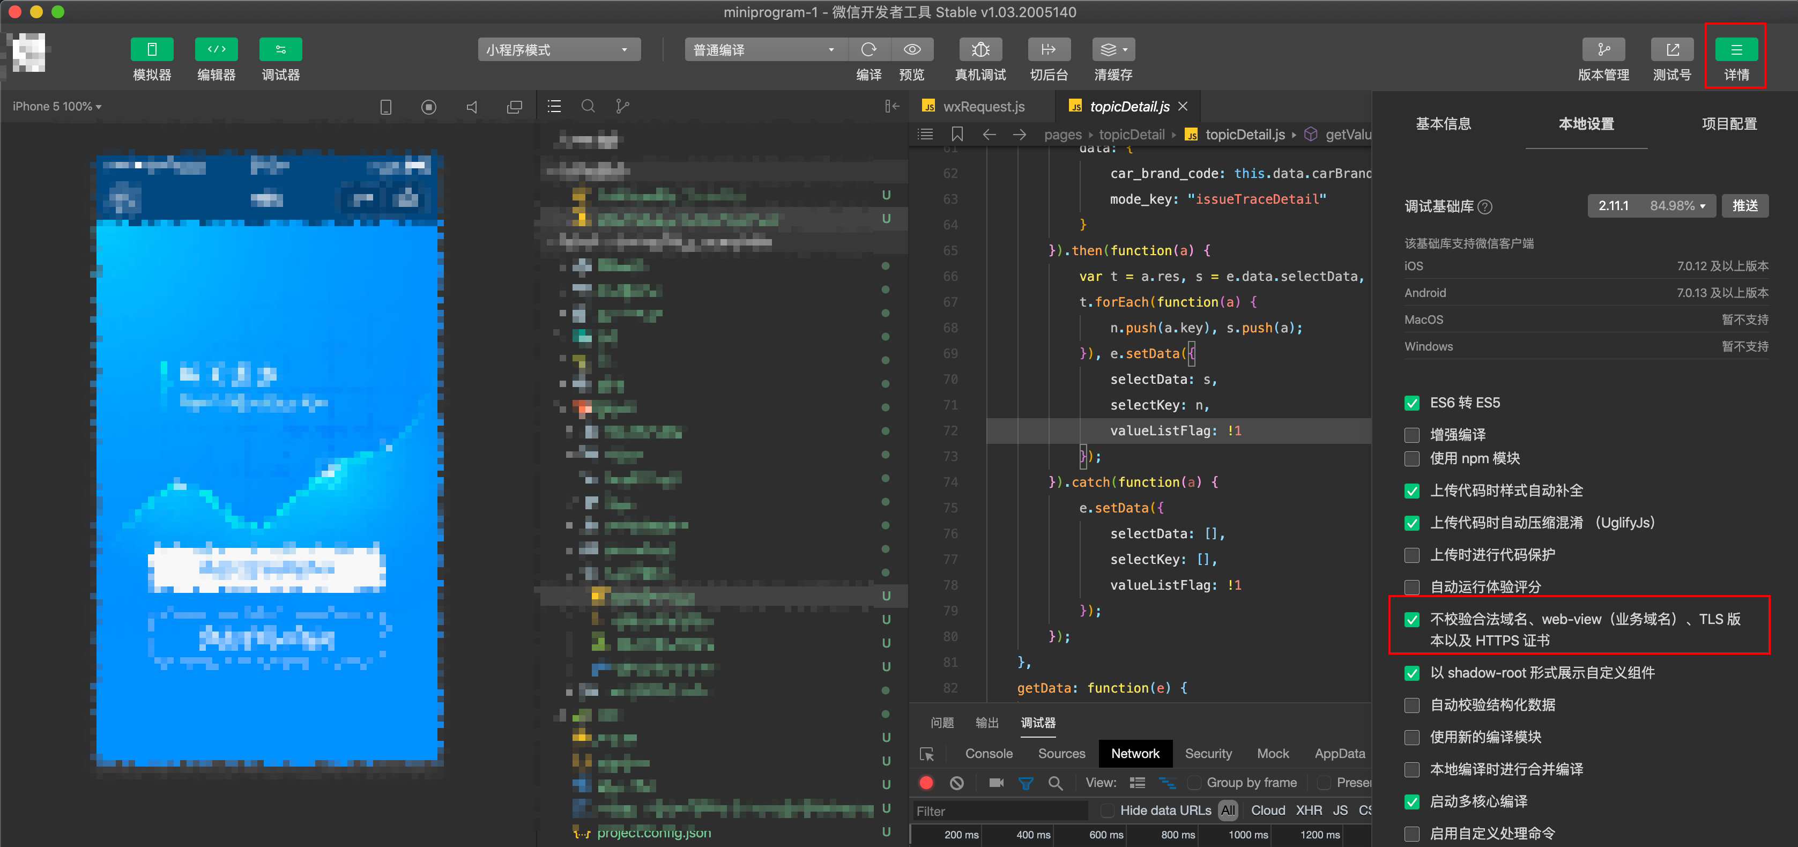1798x847 pixels.
Task: Open iPhone 5 100% device dropdown
Action: (57, 107)
